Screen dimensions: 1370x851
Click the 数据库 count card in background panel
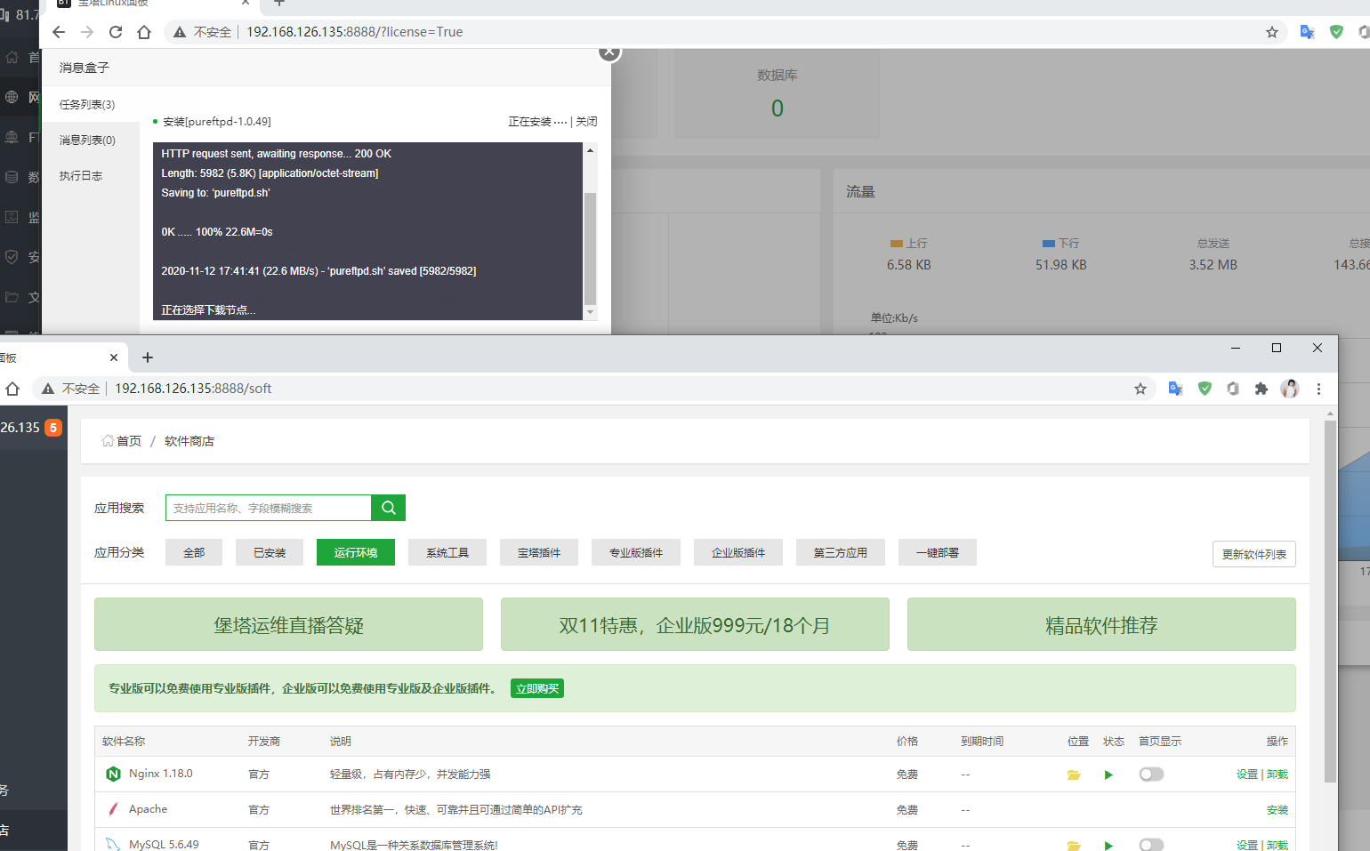pos(777,93)
